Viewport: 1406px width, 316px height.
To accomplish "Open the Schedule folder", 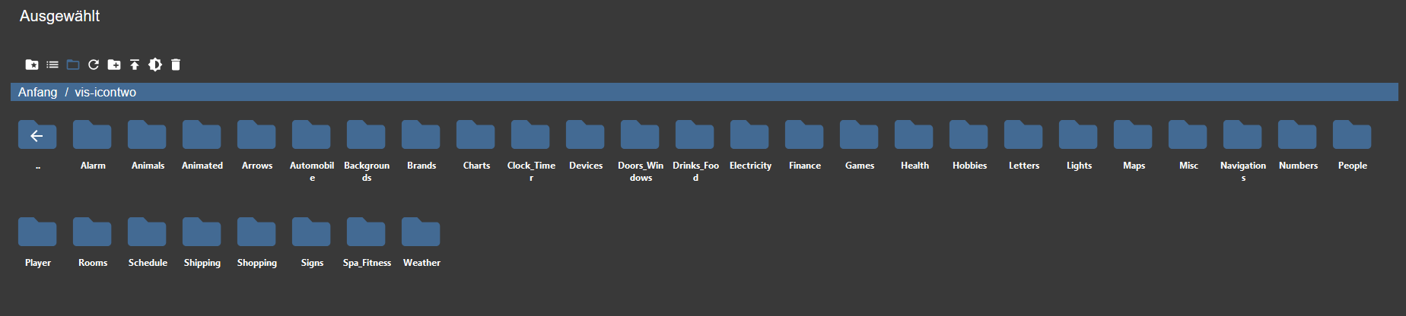I will pos(147,232).
